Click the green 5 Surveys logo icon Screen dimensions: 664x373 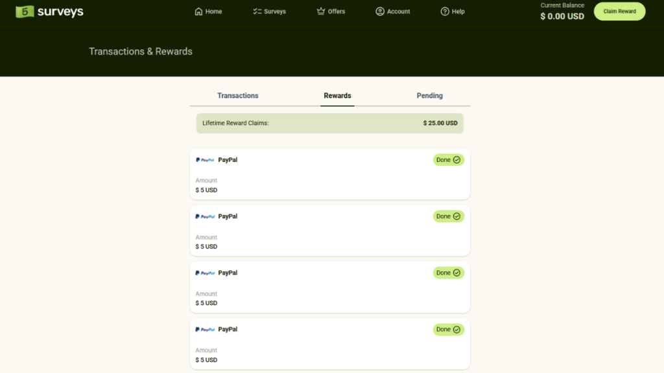[25, 12]
